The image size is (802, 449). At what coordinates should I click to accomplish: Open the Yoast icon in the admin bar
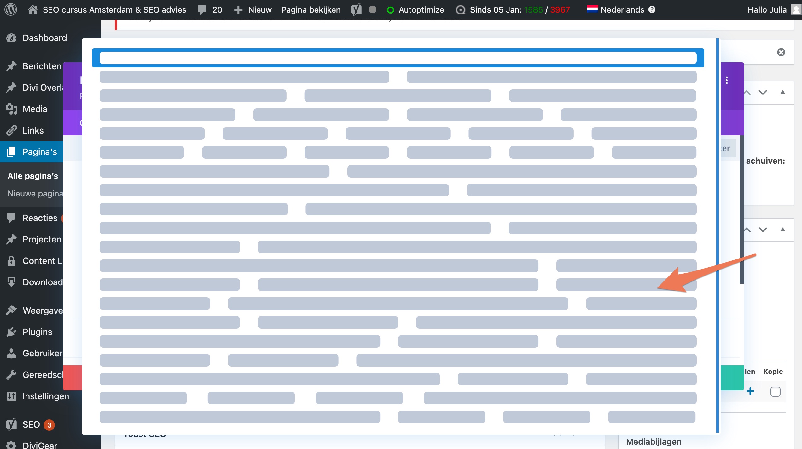(356, 9)
